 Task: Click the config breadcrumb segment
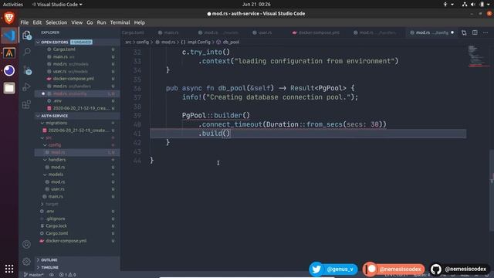142,42
